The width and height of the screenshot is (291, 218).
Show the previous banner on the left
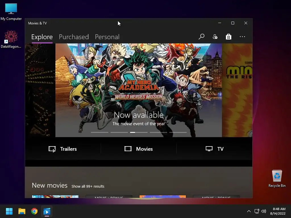[40, 90]
